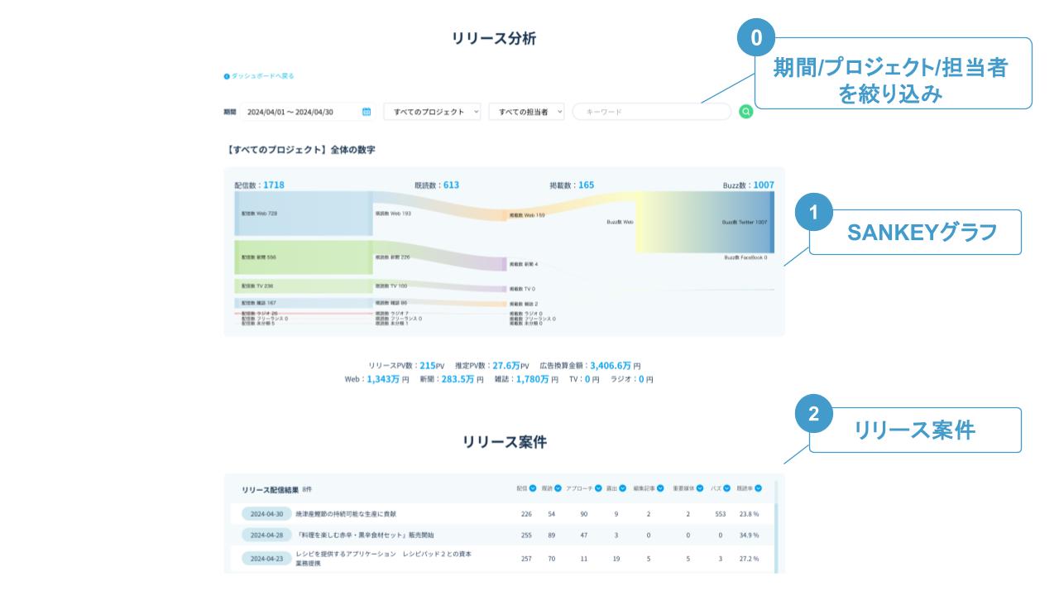Screen dimensions: 1059x596
Task: Sort results by 既読 column arrow
Action: [x=558, y=488]
